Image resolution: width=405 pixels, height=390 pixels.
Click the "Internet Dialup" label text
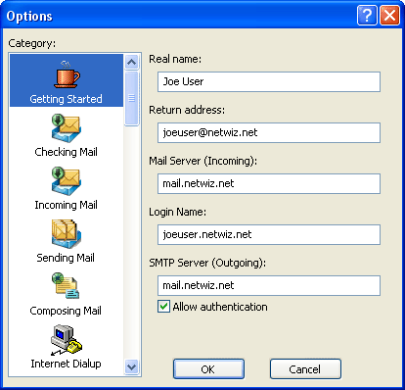tap(66, 364)
